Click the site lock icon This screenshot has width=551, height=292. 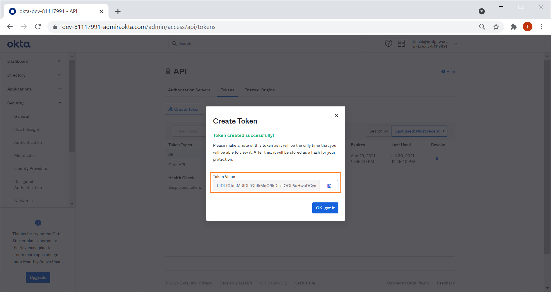point(55,27)
